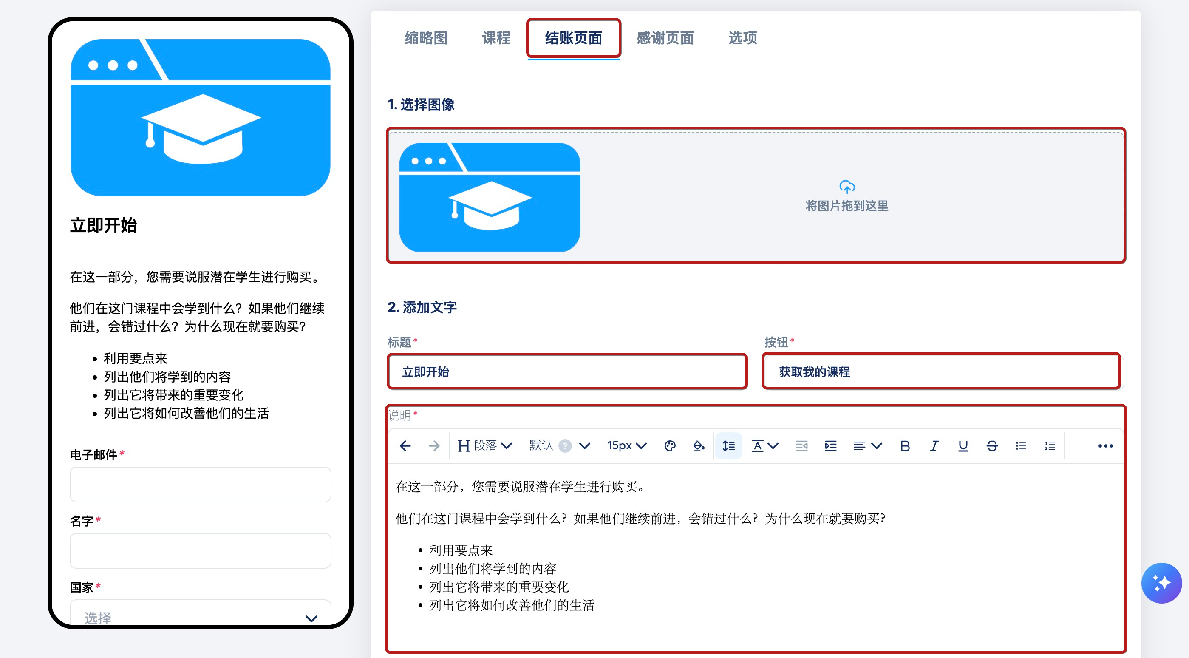Viewport: 1189px width, 658px height.
Task: Insert a bulleted list
Action: 1021,445
